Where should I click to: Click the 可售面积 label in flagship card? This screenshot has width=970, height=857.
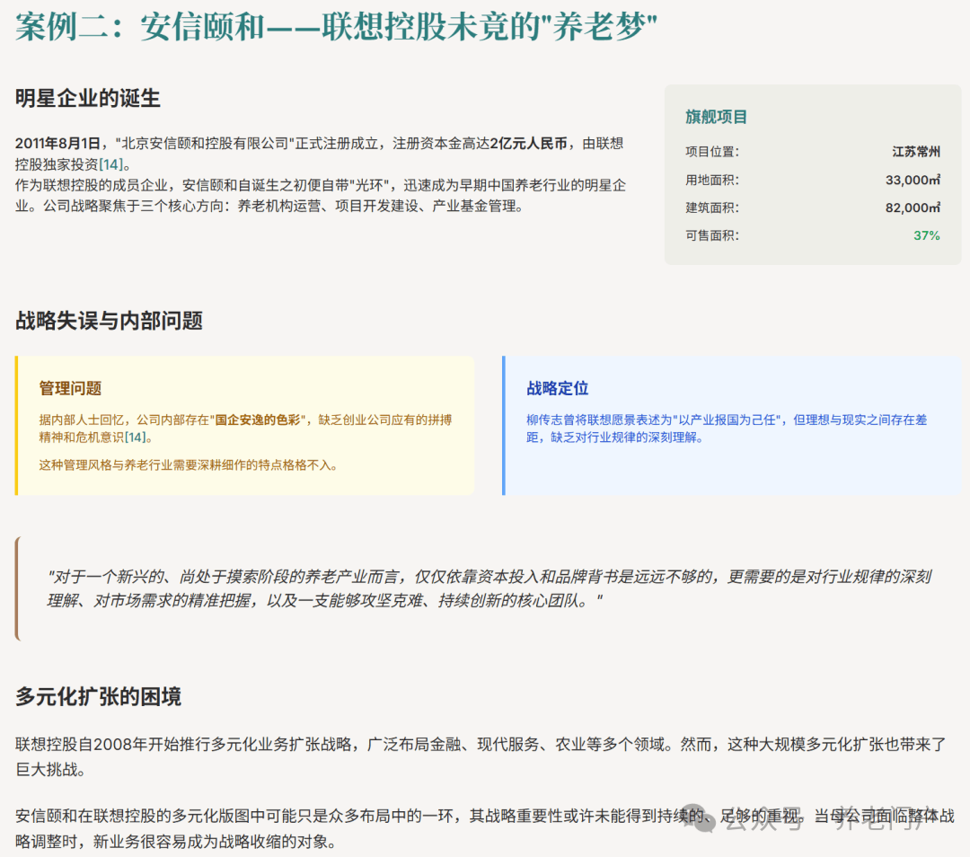tap(711, 235)
